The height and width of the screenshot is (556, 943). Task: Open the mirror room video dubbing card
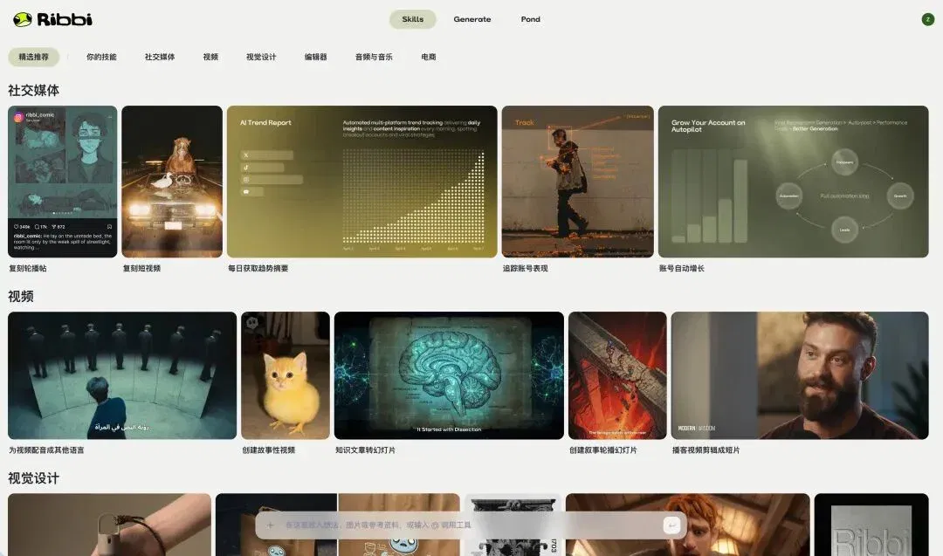click(122, 375)
